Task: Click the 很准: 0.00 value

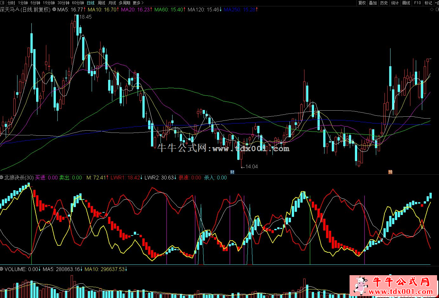Action: click(x=190, y=178)
